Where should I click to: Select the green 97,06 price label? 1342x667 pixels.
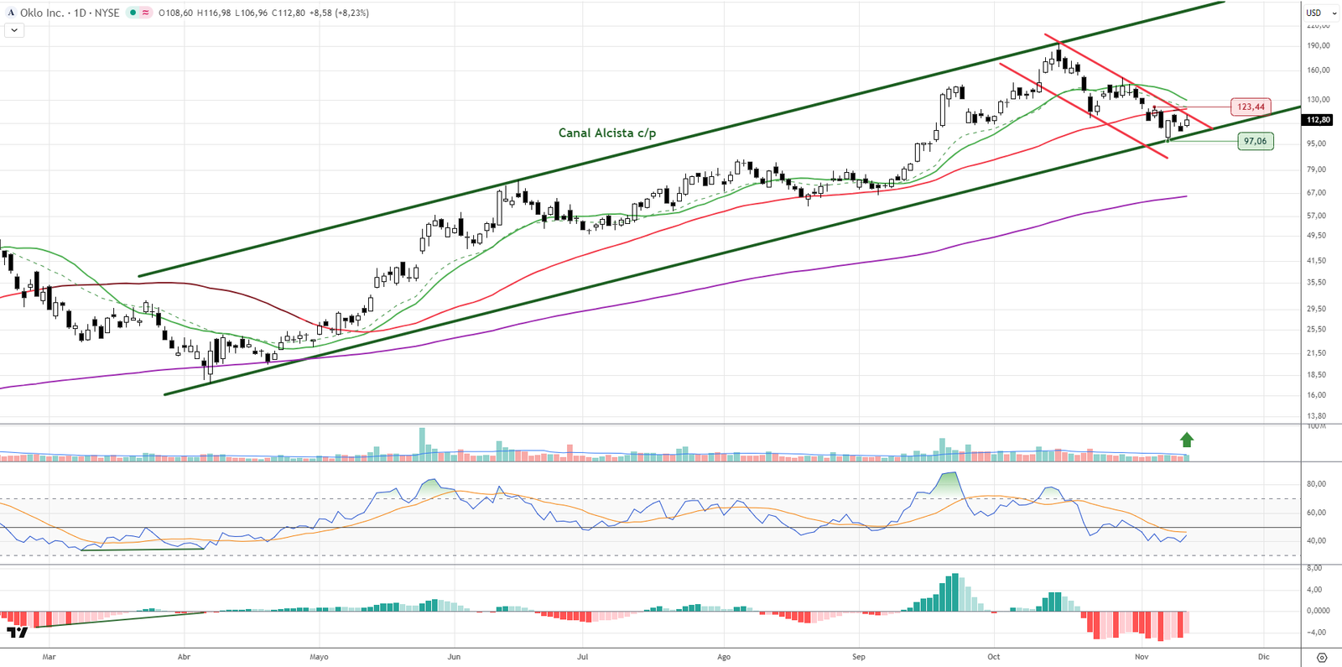[1255, 141]
